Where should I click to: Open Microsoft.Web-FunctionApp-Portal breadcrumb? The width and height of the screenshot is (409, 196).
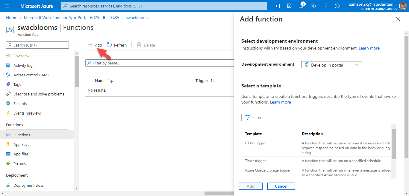click(x=72, y=18)
